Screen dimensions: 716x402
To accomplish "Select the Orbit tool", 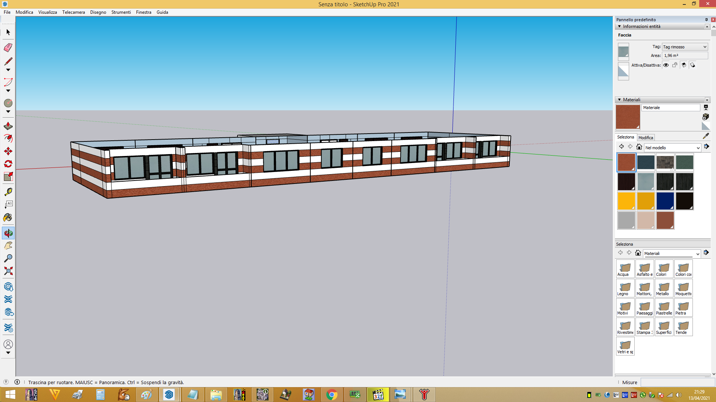I will coord(8,233).
